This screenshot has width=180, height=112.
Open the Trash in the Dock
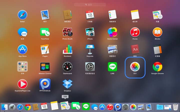click(x=175, y=107)
